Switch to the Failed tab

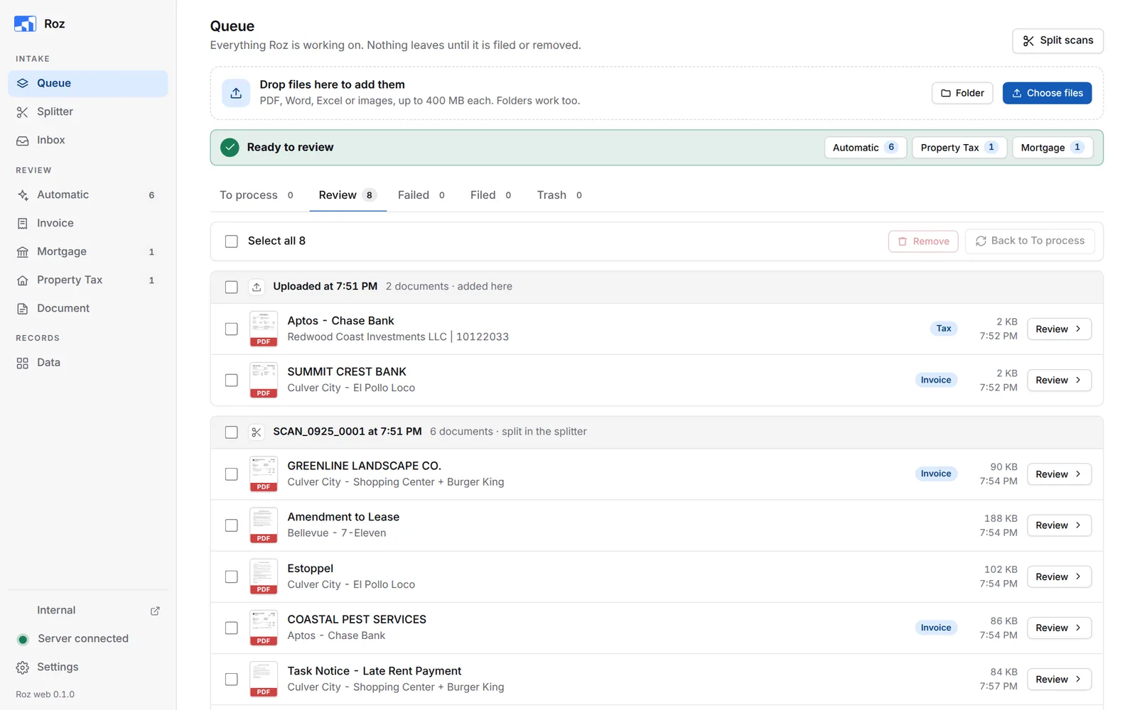(x=421, y=195)
